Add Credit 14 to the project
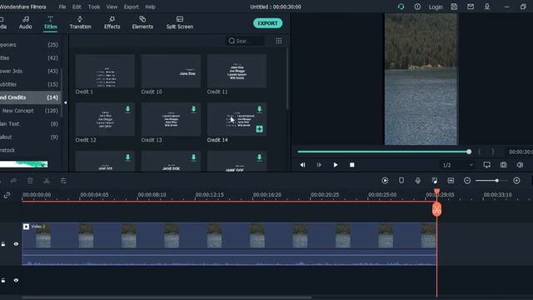 tap(259, 129)
